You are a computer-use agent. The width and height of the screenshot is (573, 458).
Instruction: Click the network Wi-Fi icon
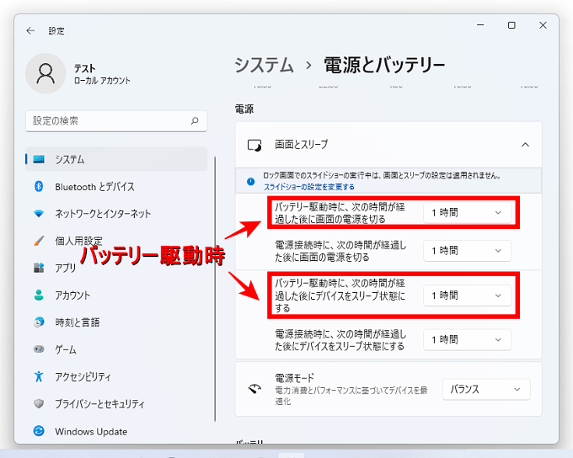(x=39, y=214)
